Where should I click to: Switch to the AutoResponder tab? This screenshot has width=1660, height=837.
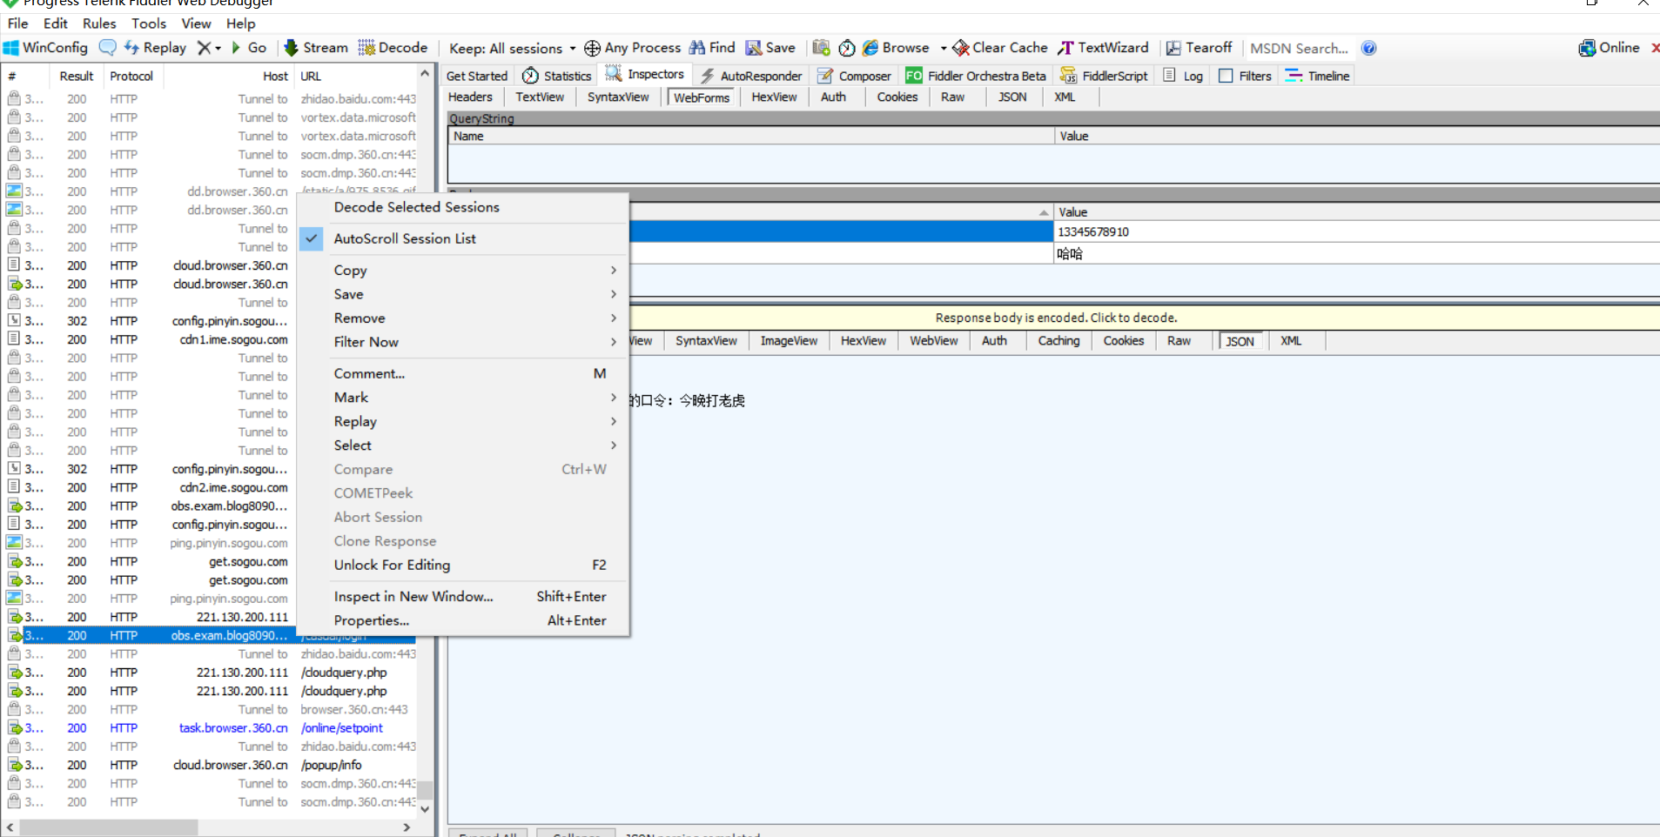point(751,76)
